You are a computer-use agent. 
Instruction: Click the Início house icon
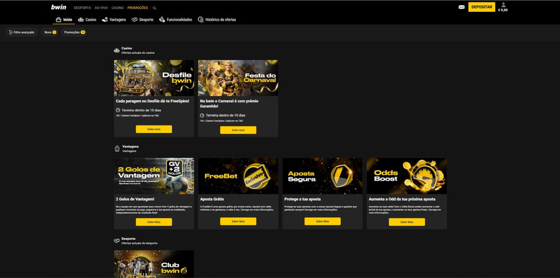pos(58,19)
